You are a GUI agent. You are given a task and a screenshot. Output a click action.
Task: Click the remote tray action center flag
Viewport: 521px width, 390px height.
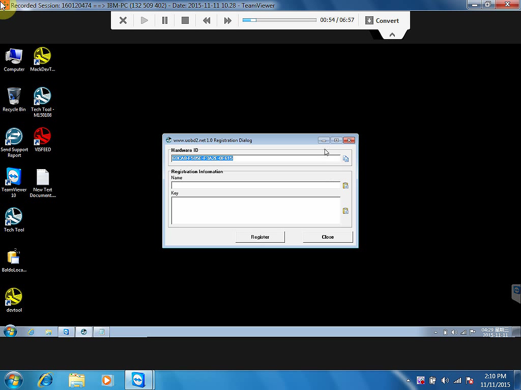tap(473, 332)
